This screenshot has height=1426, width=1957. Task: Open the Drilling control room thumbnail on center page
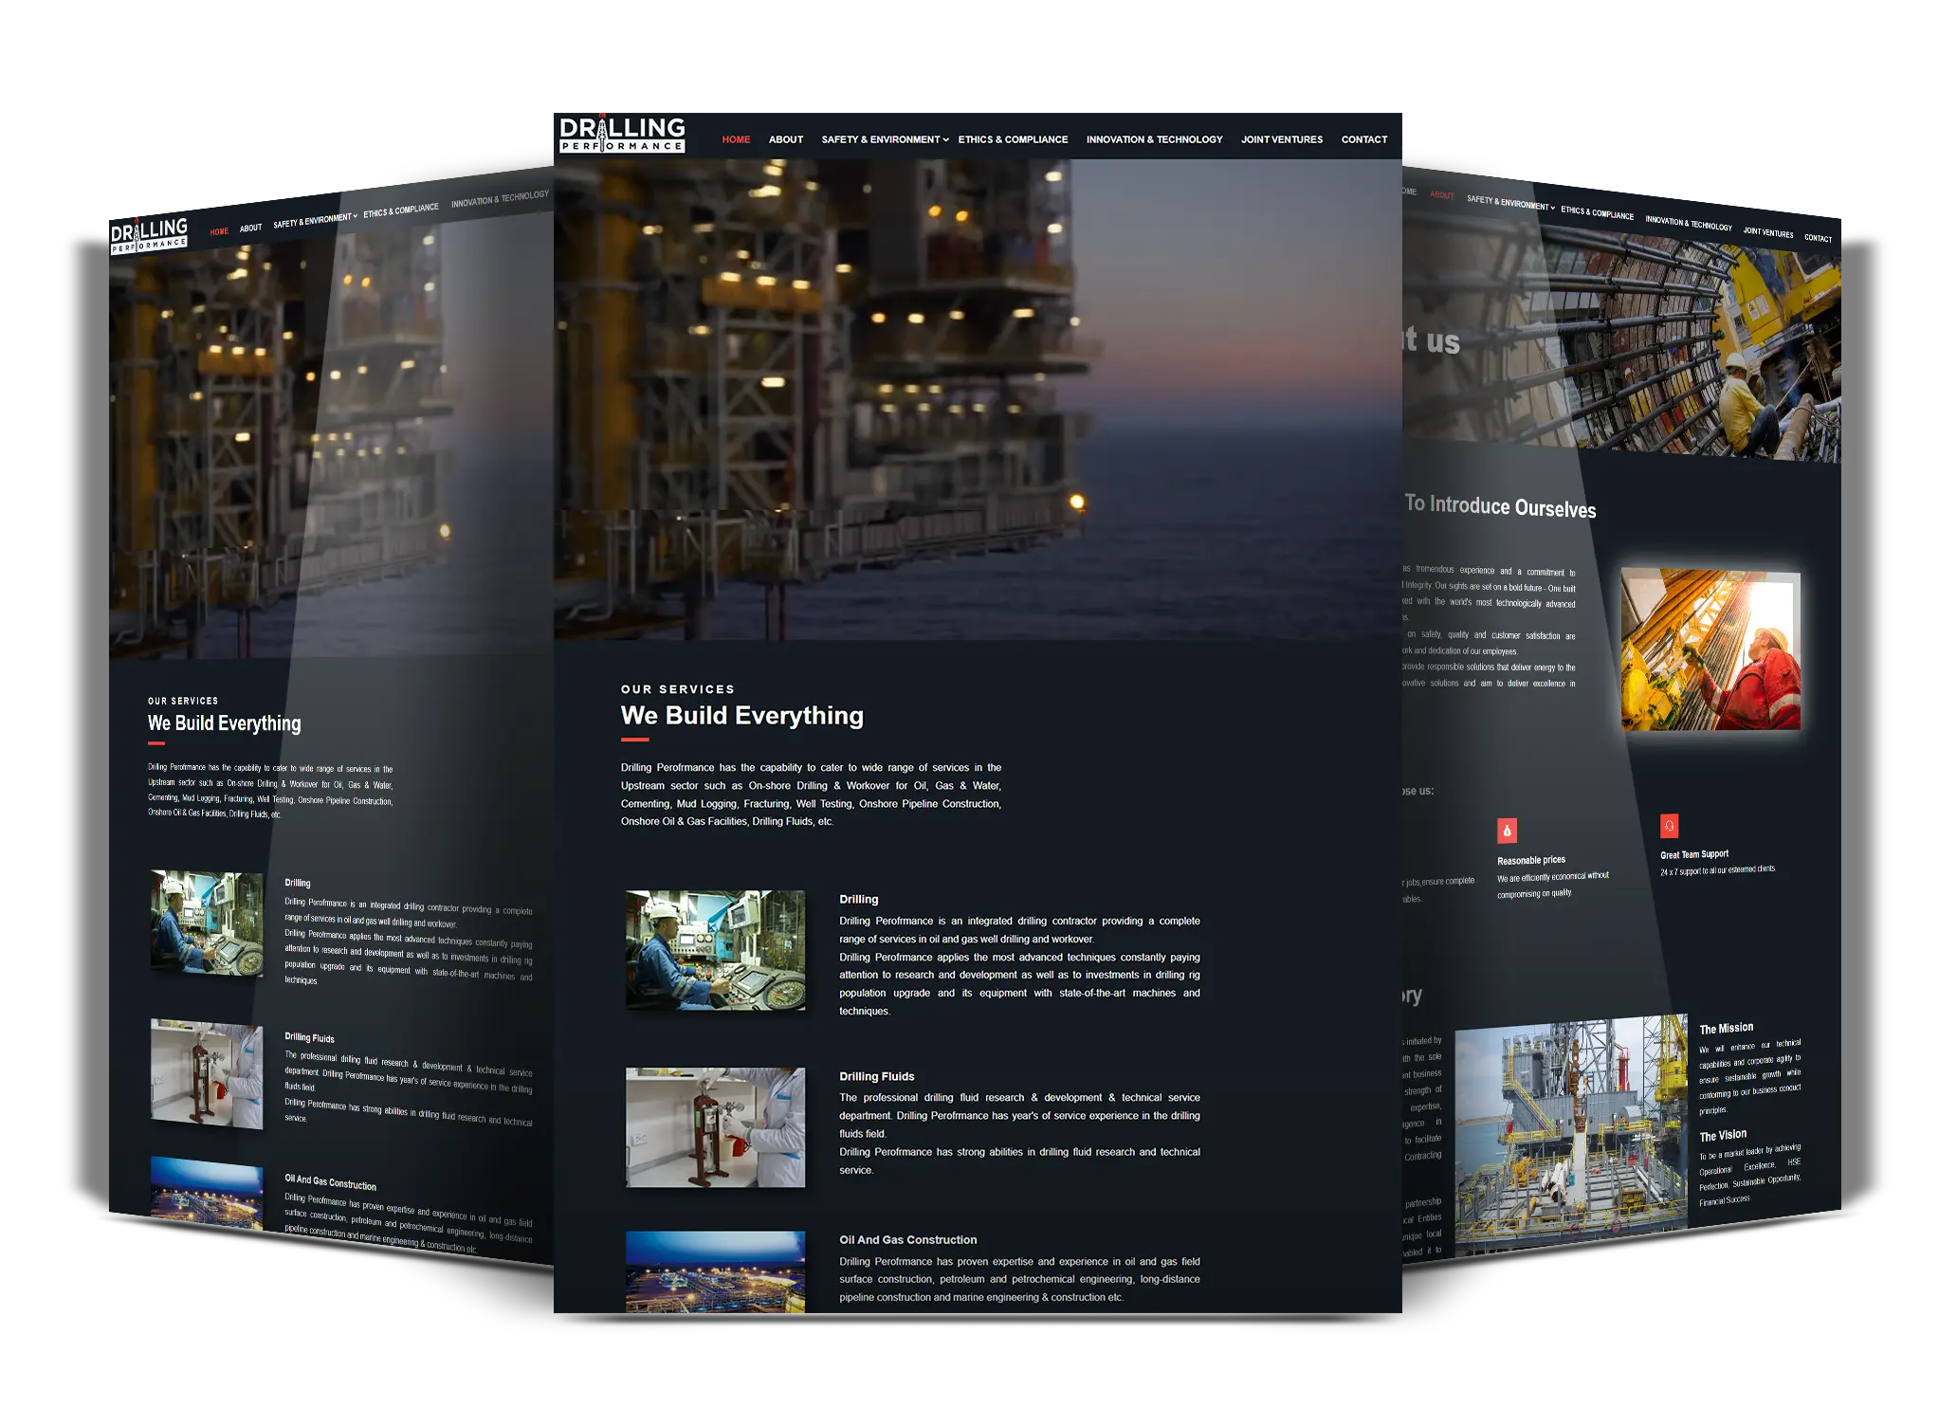pos(715,949)
